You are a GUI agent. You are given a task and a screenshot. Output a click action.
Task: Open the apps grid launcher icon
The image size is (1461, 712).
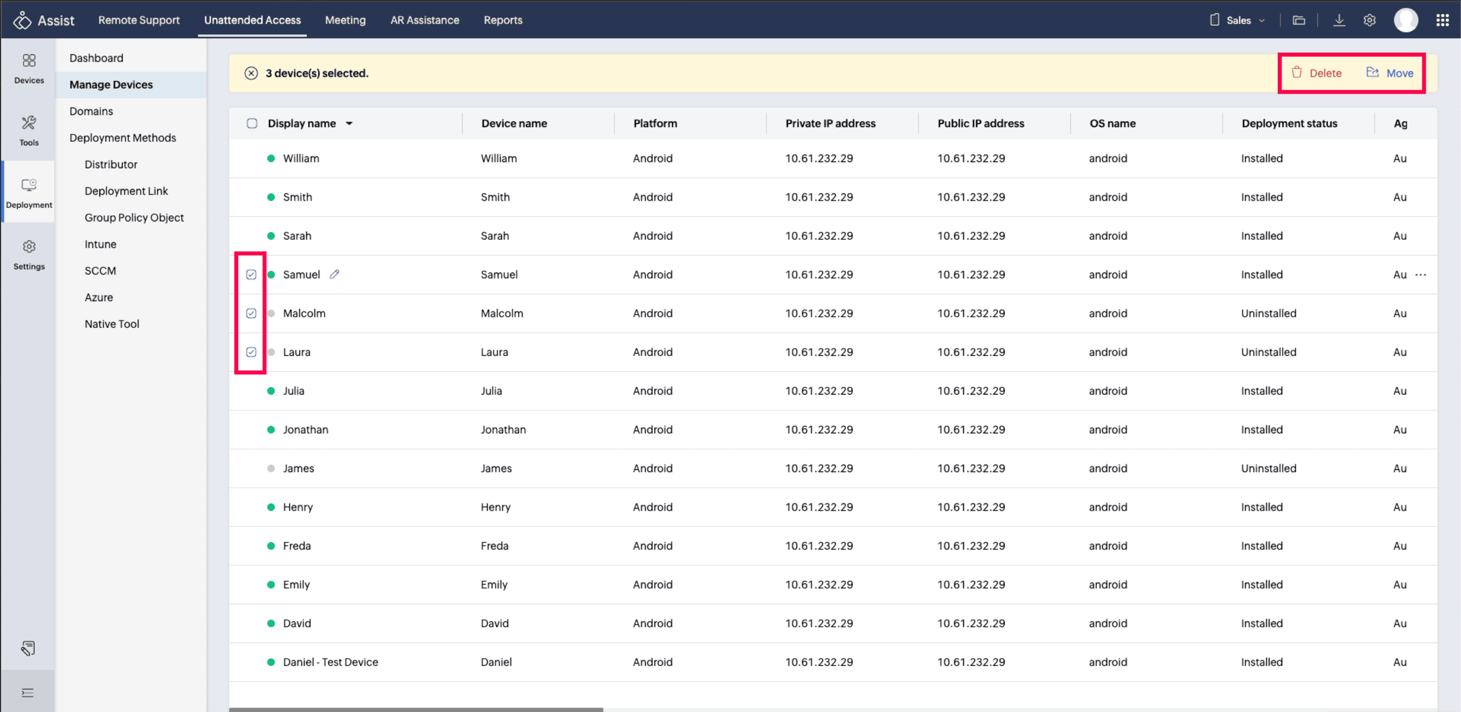(x=1442, y=20)
